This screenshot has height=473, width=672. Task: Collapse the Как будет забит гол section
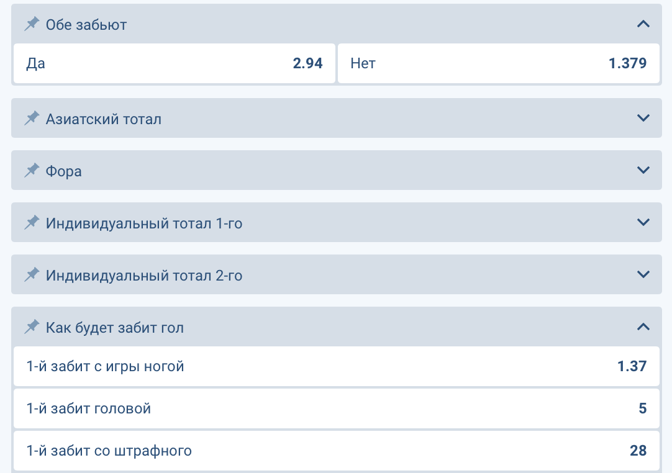coord(643,327)
